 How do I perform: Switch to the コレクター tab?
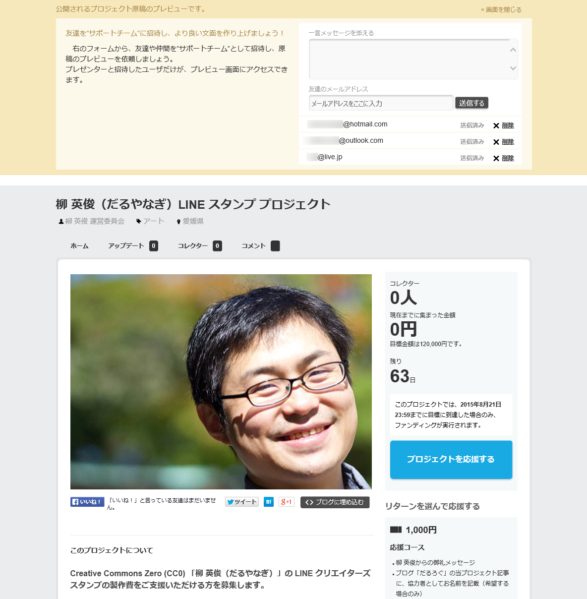click(x=199, y=246)
